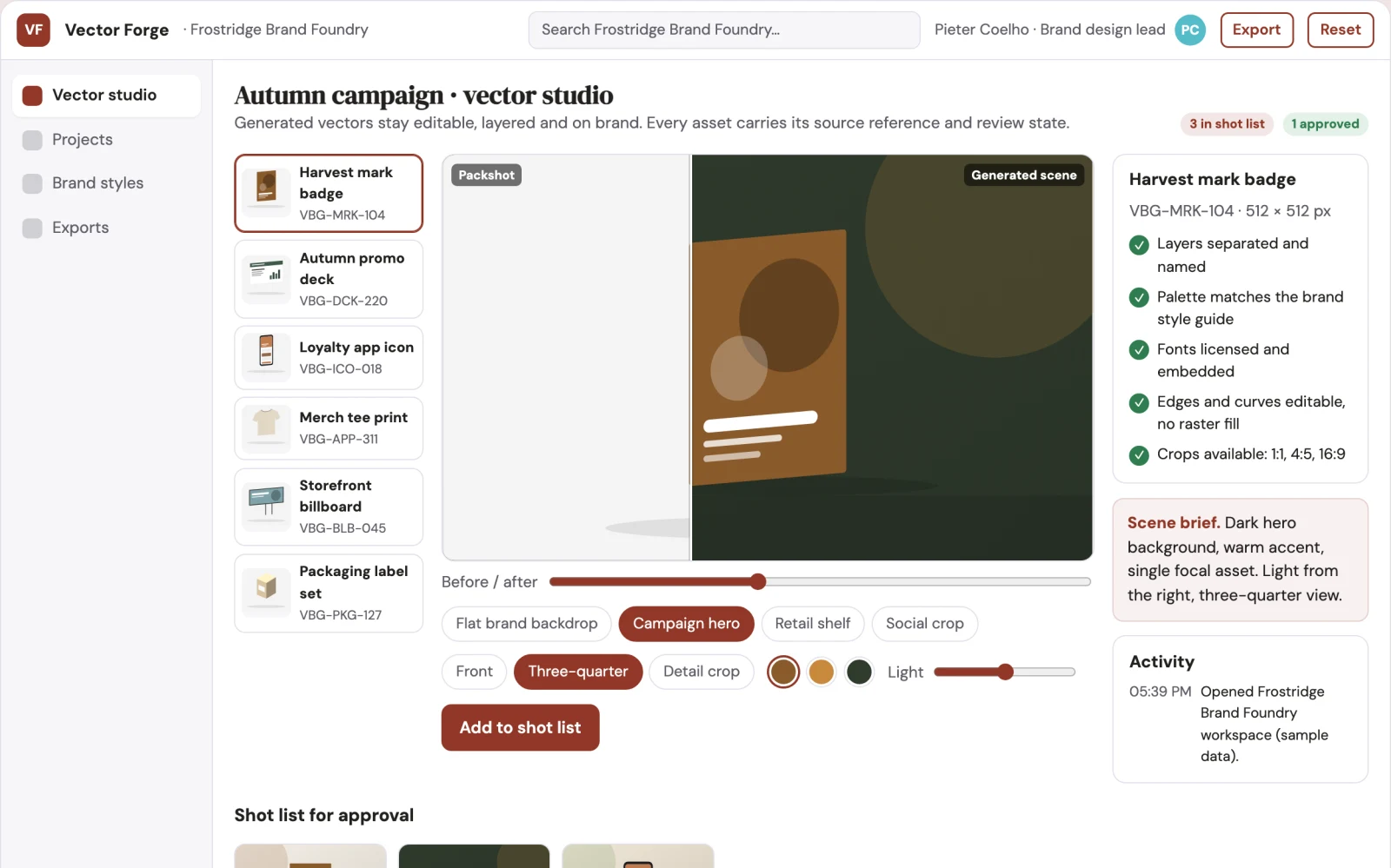This screenshot has width=1391, height=868.
Task: Click the Brand styles sidebar icon
Action: click(x=32, y=183)
